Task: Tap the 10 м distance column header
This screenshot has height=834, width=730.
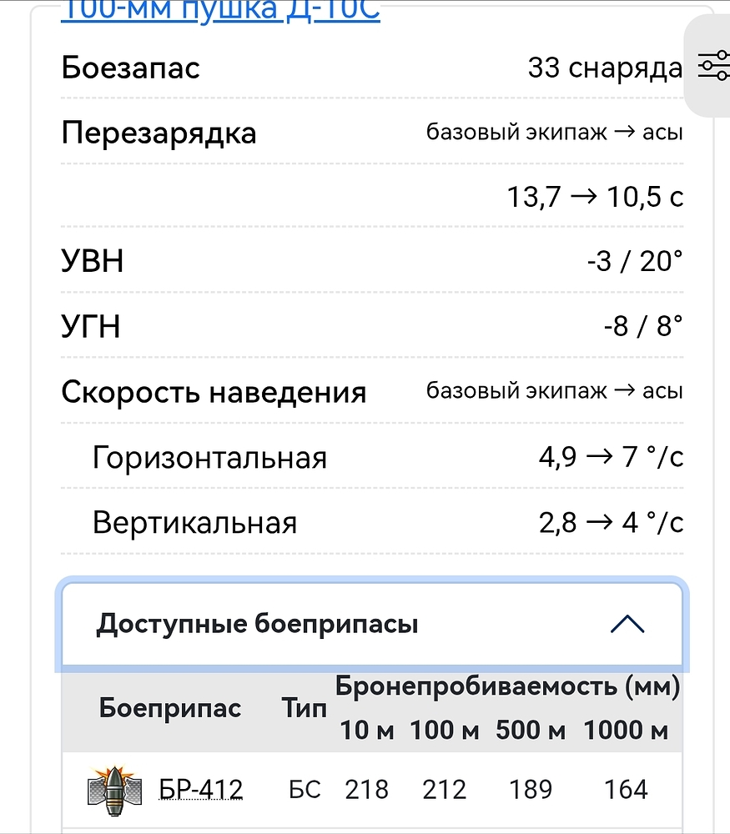Action: 366,731
